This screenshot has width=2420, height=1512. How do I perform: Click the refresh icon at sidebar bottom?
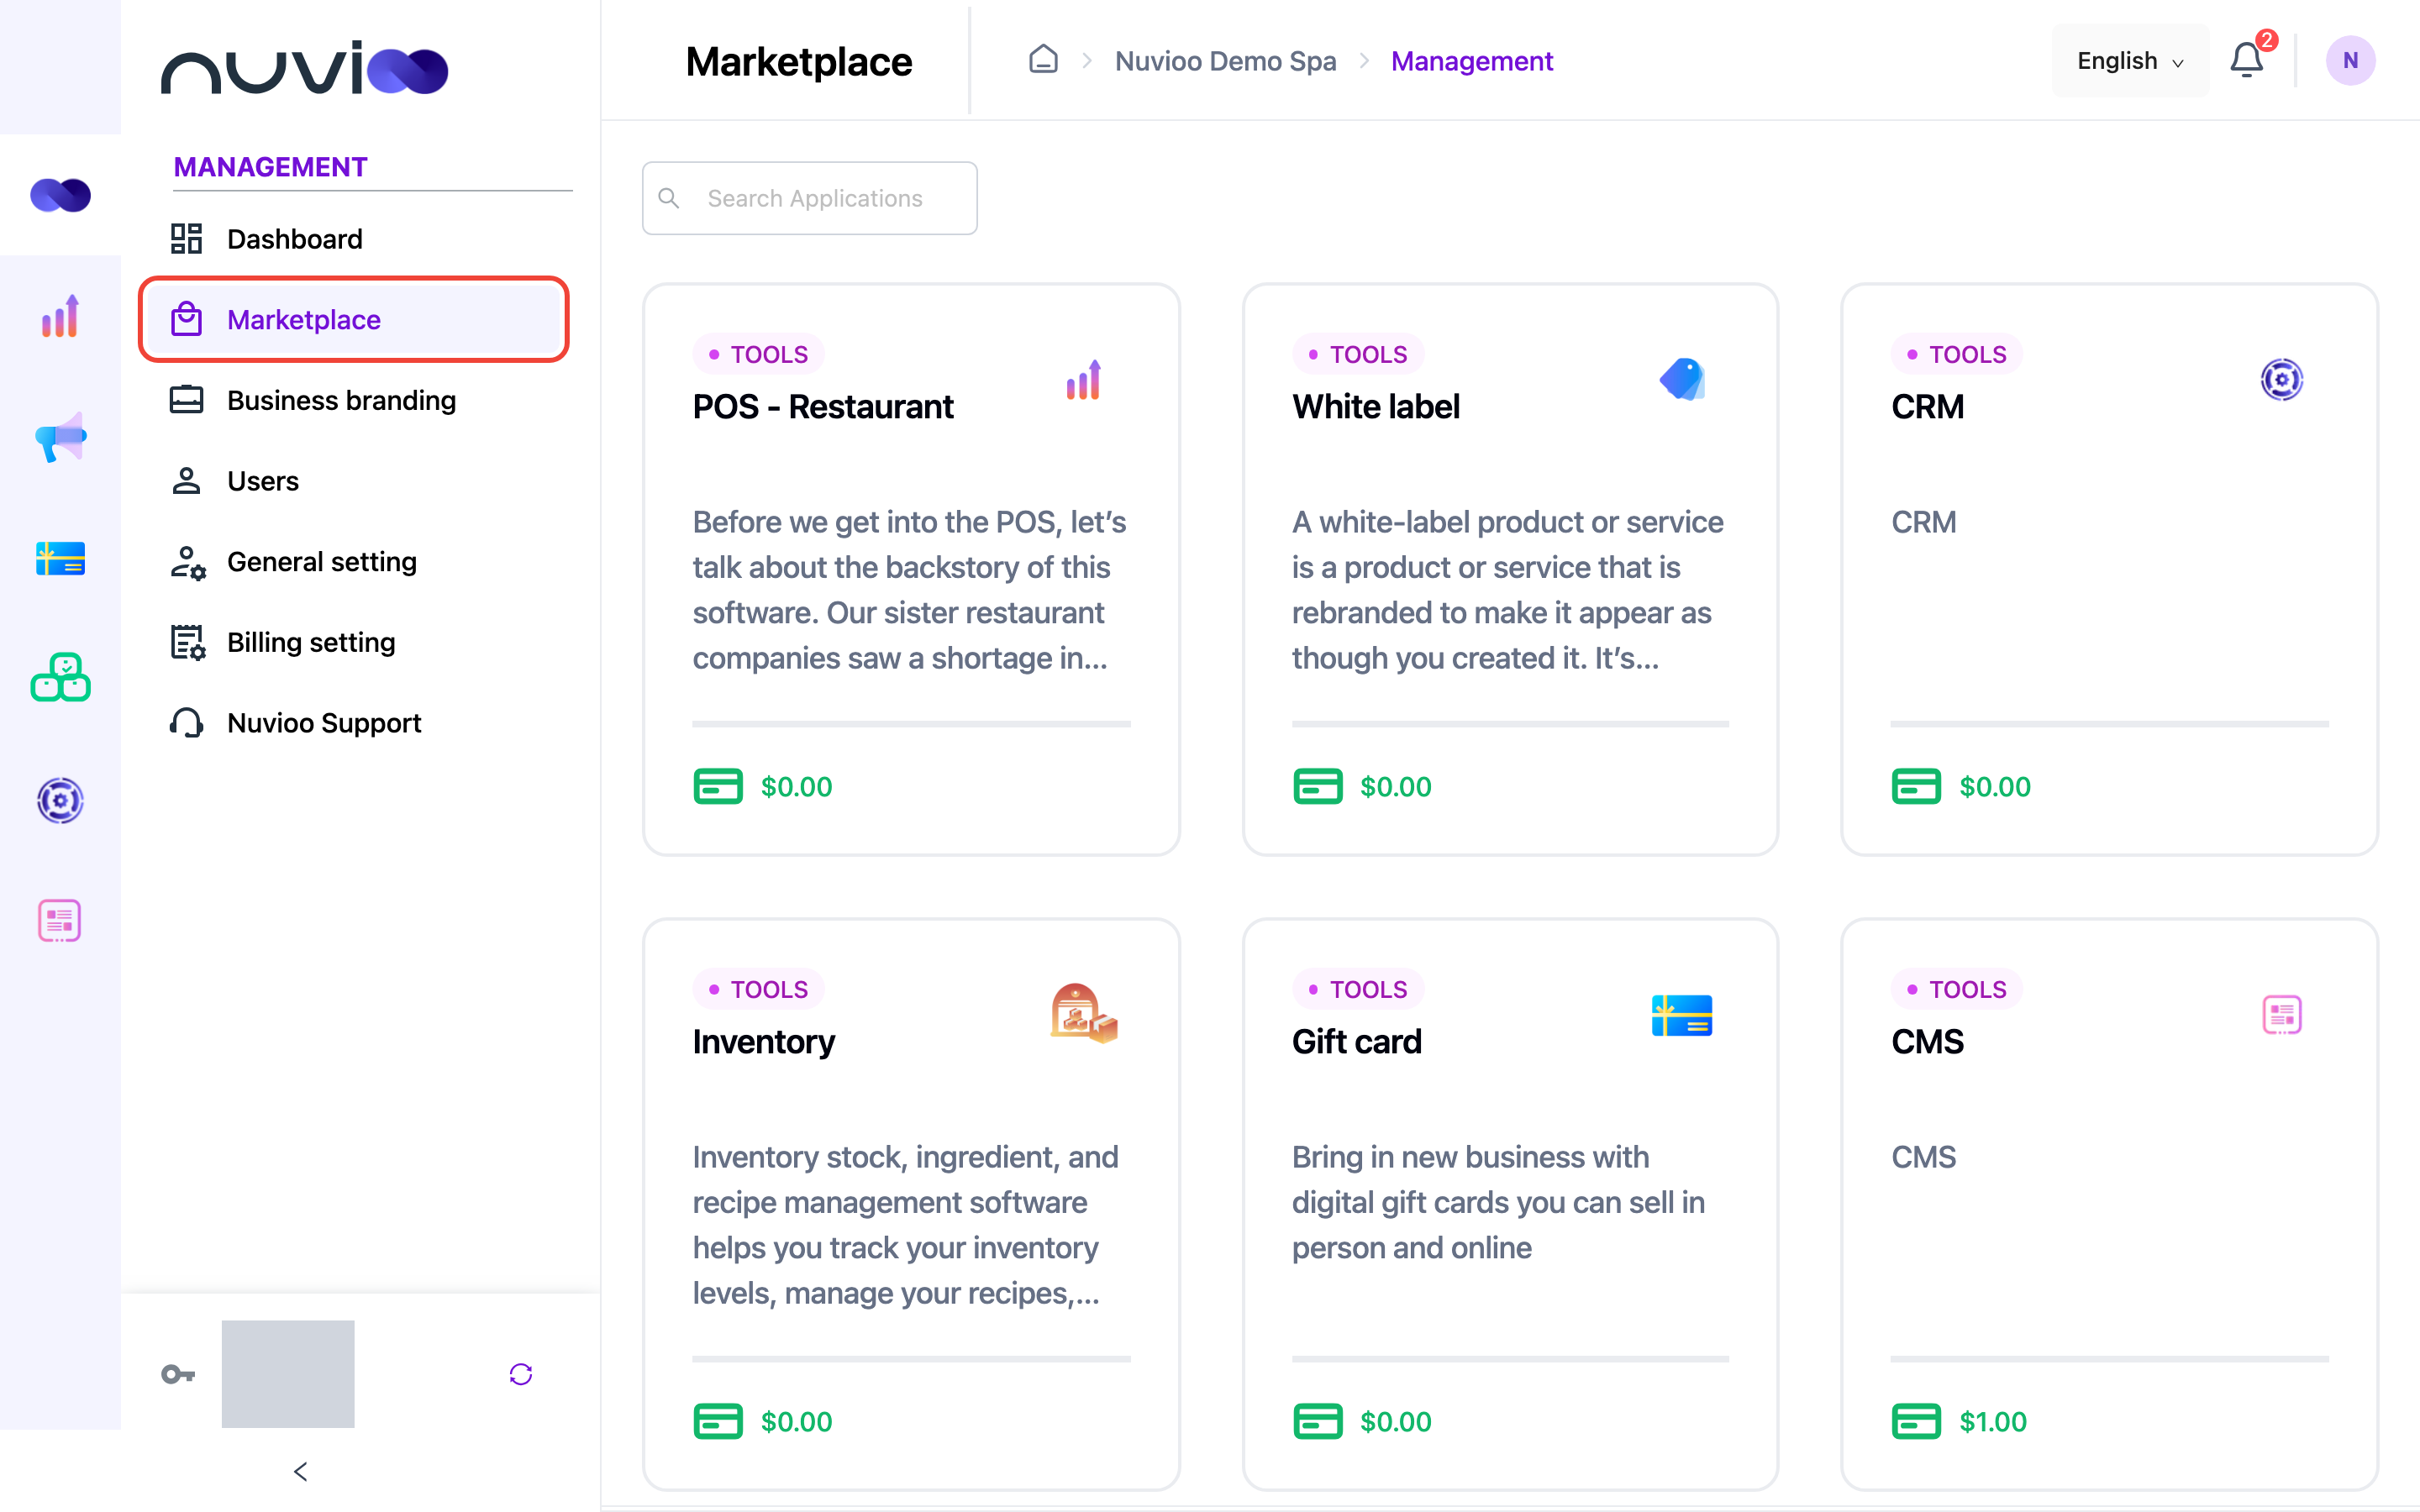pos(520,1374)
